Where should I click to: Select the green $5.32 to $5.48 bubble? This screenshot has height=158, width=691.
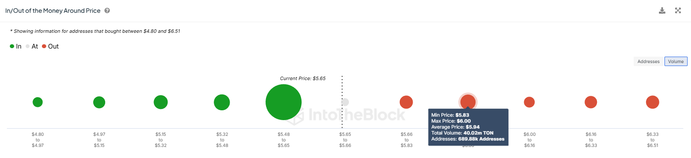pos(222,102)
